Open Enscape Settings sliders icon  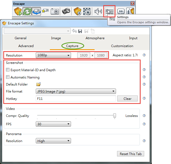coord(109,11)
